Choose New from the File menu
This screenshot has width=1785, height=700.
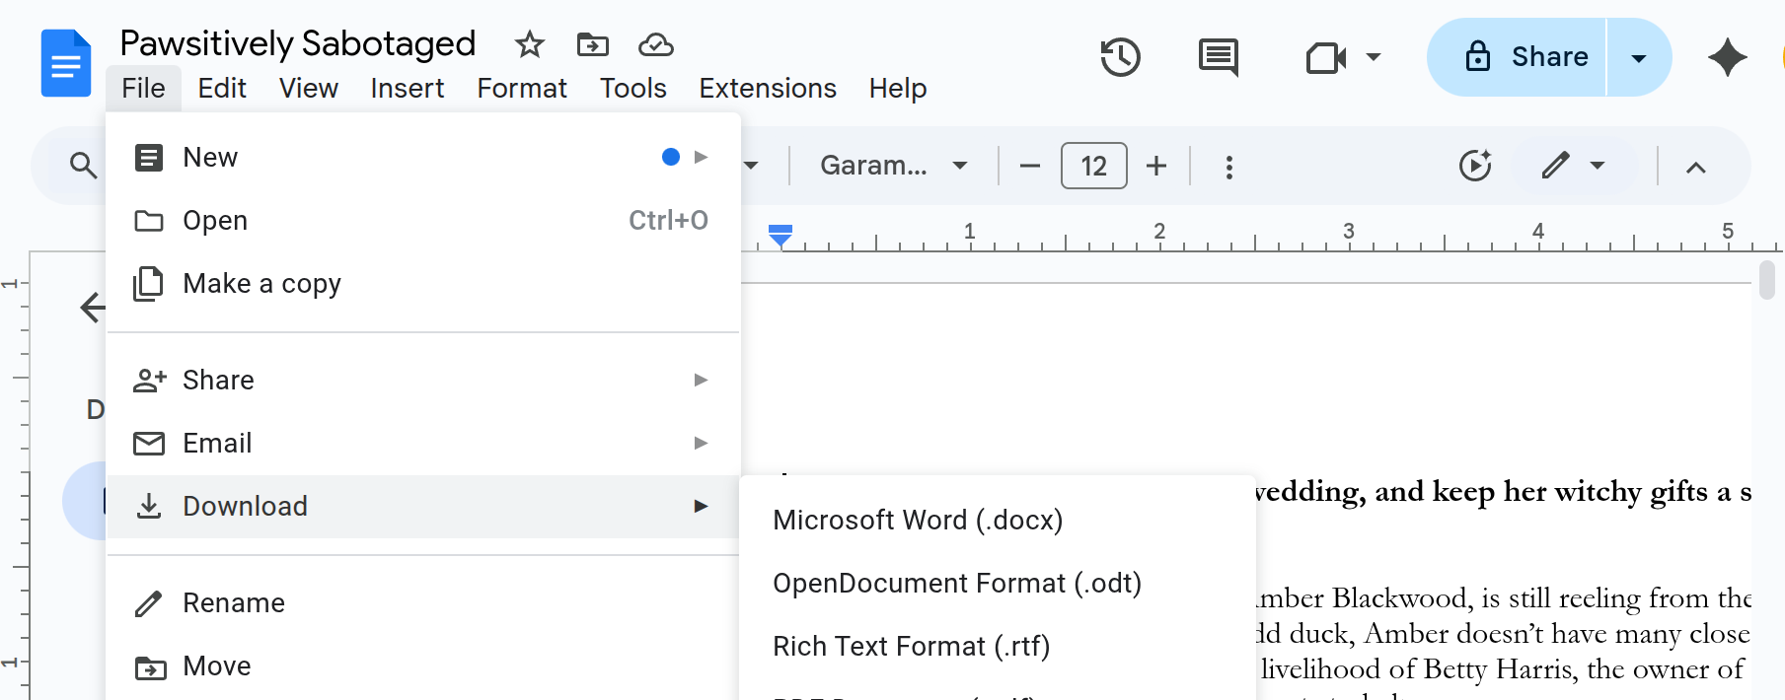pyautogui.click(x=423, y=157)
